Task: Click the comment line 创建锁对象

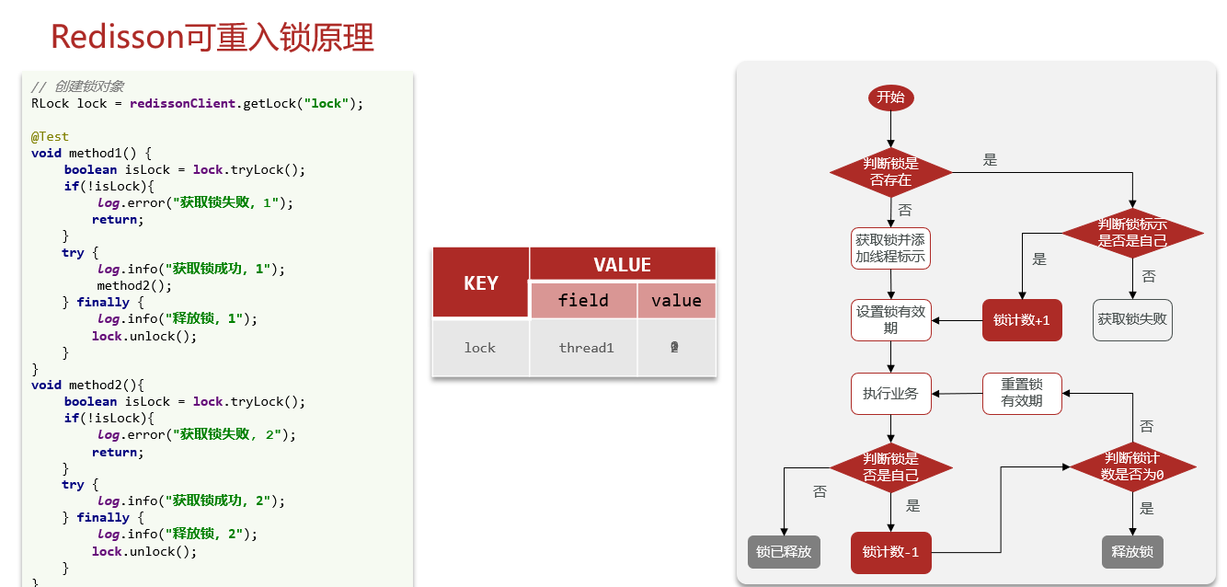Action: tap(77, 86)
